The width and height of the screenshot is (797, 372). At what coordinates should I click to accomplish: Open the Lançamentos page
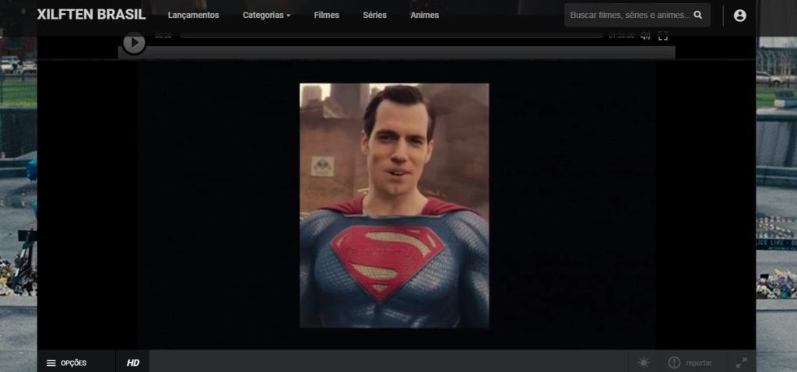click(193, 16)
